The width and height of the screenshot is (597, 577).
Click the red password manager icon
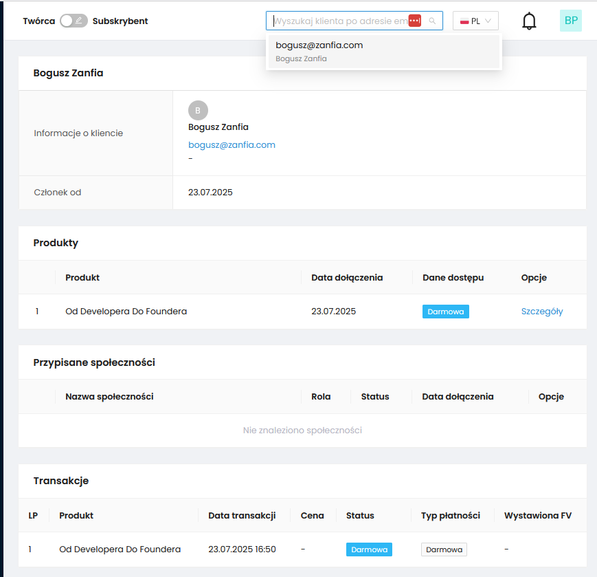[414, 21]
